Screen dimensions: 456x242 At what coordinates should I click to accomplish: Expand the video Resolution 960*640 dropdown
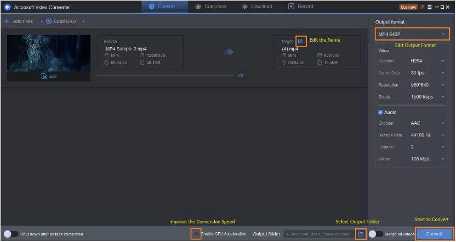click(428, 85)
